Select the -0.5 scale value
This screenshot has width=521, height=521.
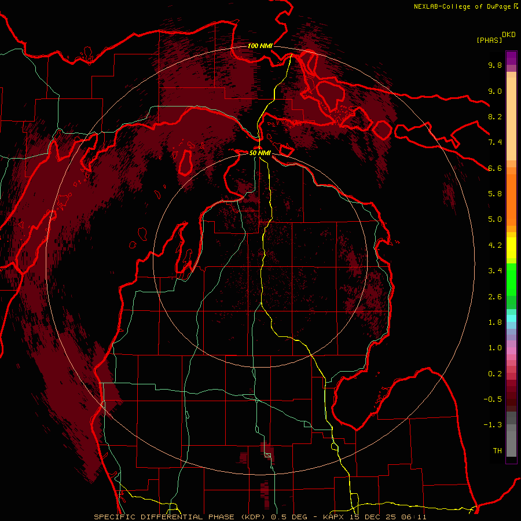(493, 399)
